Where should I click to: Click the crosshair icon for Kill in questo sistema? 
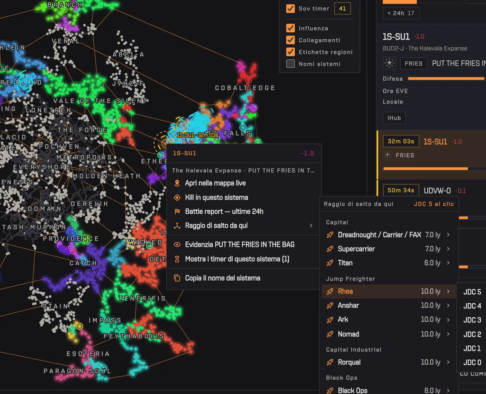click(x=177, y=198)
